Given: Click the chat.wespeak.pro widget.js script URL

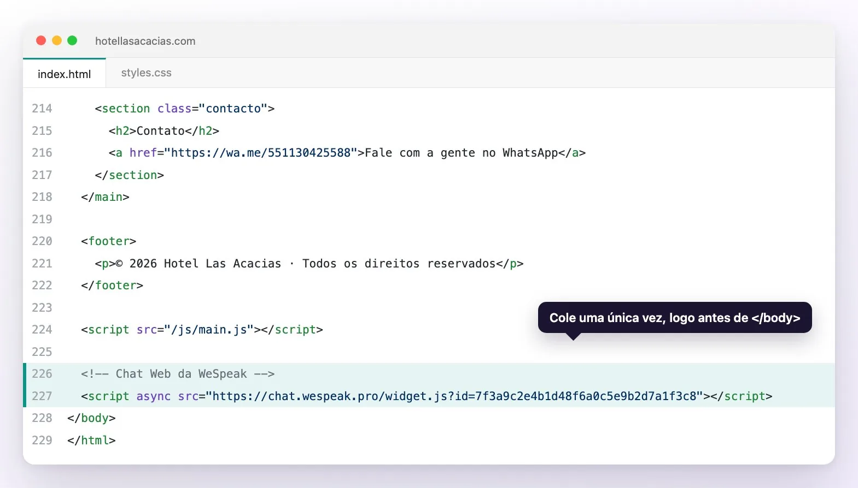Looking at the screenshot, I should coord(454,396).
